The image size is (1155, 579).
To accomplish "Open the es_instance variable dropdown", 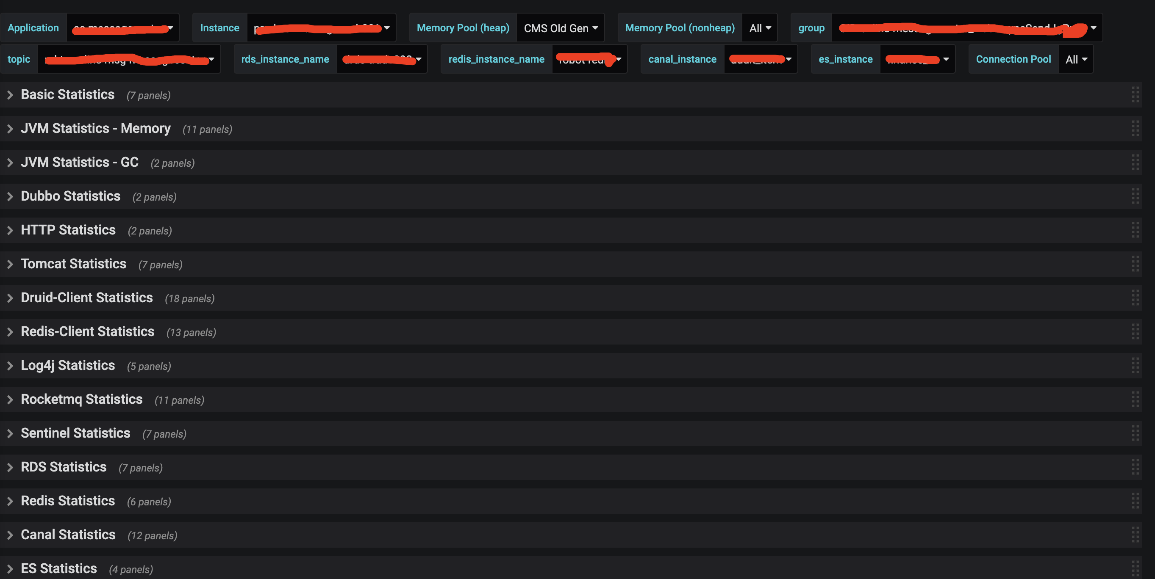I will [917, 60].
